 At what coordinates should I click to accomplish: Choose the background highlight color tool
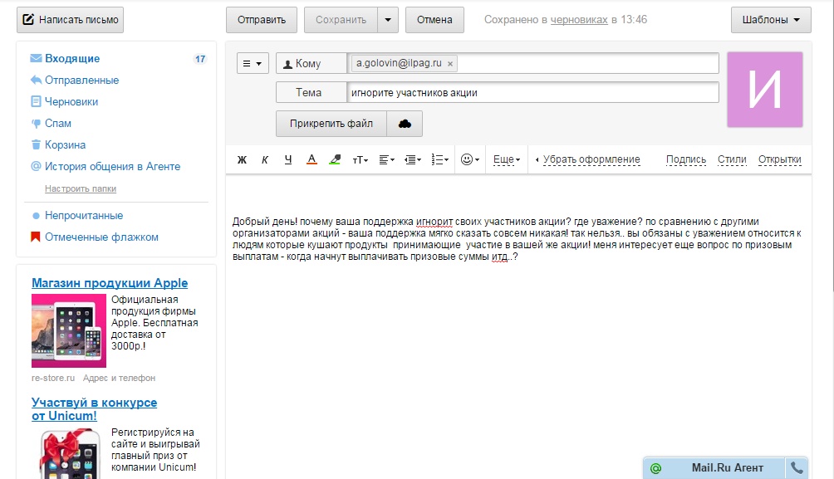[335, 159]
